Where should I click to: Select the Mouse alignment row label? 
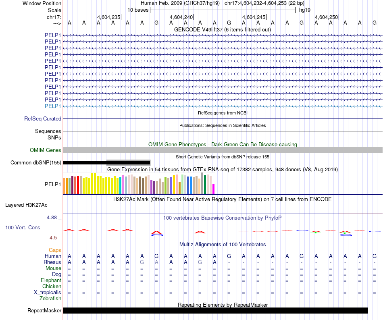[x=53, y=268]
